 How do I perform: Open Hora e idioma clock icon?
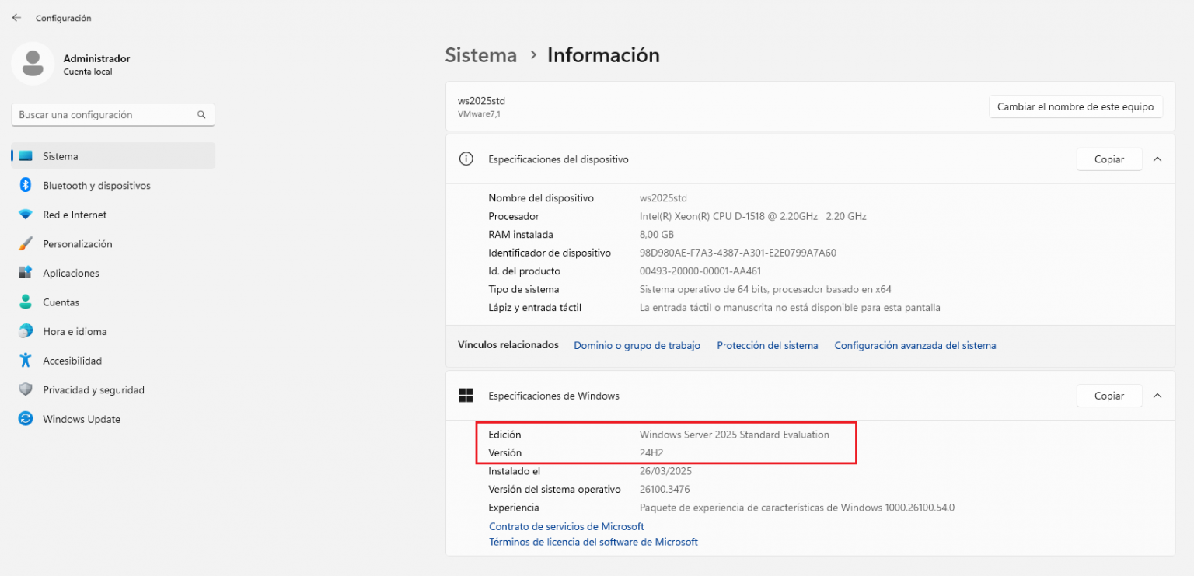[26, 331]
